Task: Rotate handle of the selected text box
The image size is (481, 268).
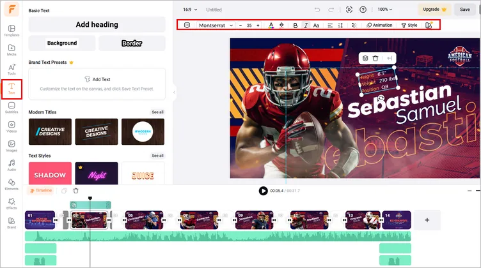Action: tap(381, 98)
